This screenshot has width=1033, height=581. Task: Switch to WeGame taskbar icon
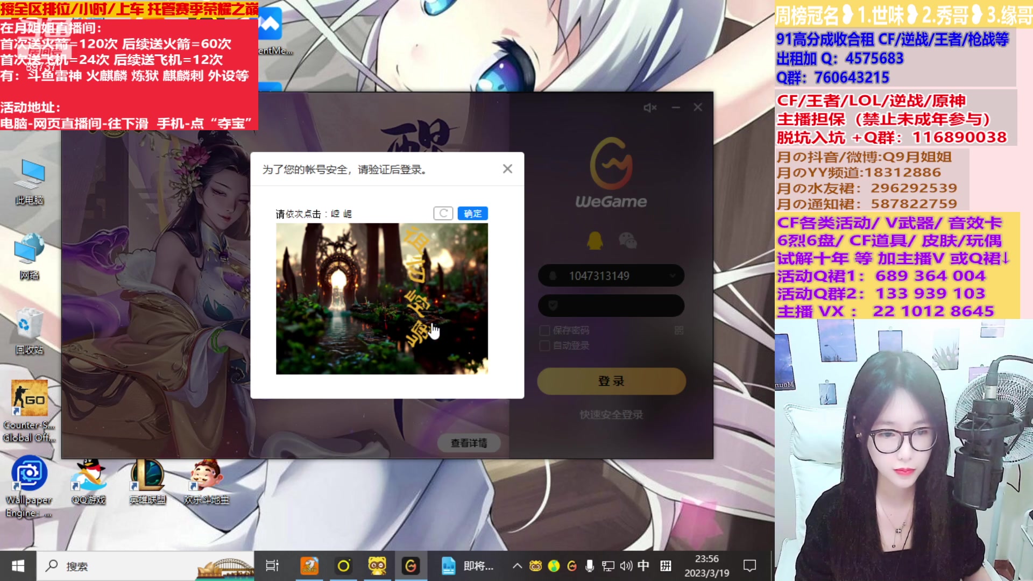[x=411, y=566]
